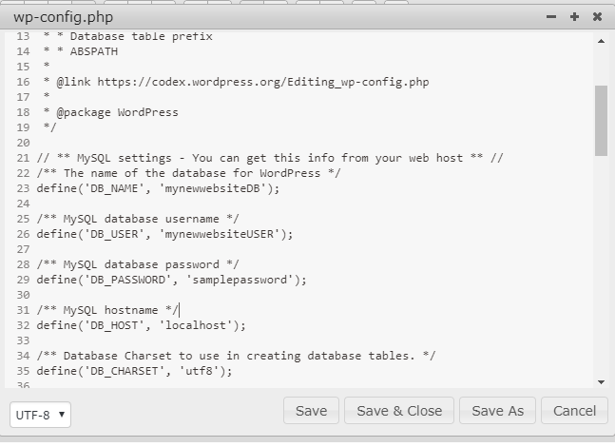Cancel editing the file
Viewport: 615px width, 447px height.
point(574,411)
